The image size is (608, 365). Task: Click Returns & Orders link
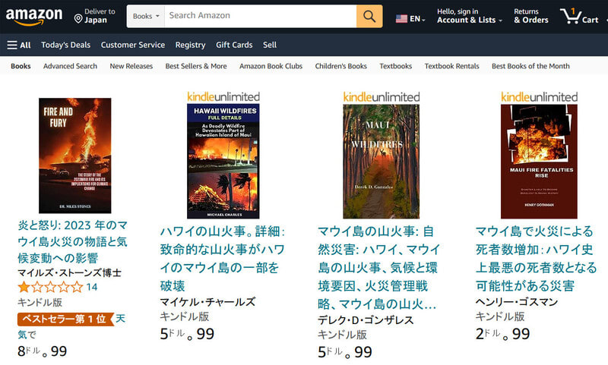click(x=531, y=16)
